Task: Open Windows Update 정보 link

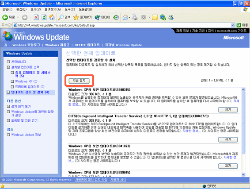Action: (x=26, y=135)
